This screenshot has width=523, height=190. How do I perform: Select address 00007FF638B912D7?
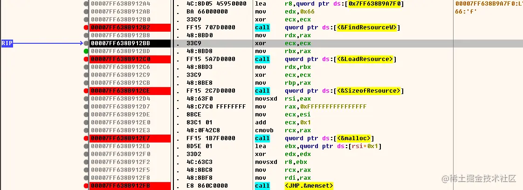tap(120, 107)
